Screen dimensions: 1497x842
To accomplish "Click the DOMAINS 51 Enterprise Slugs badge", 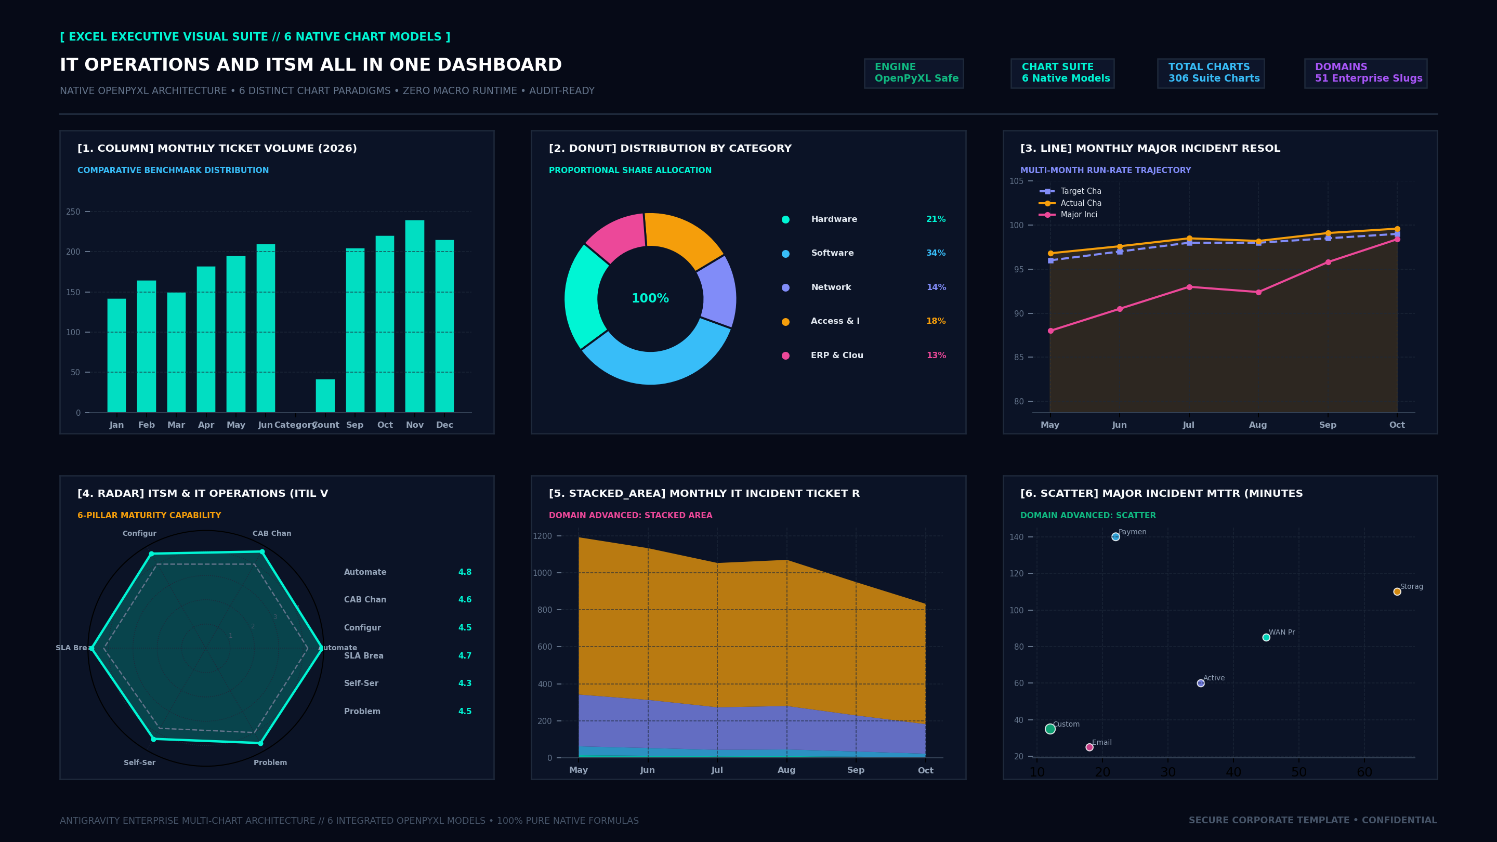I will (1365, 73).
